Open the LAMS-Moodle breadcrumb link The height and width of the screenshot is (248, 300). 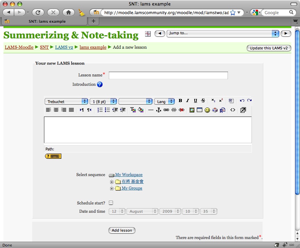[19, 47]
